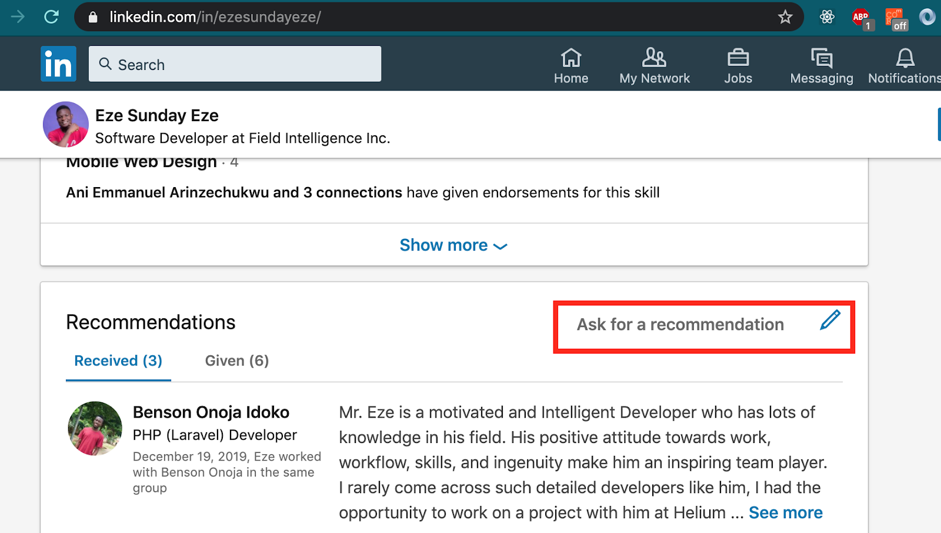Click the React DevTools extension icon

(827, 17)
